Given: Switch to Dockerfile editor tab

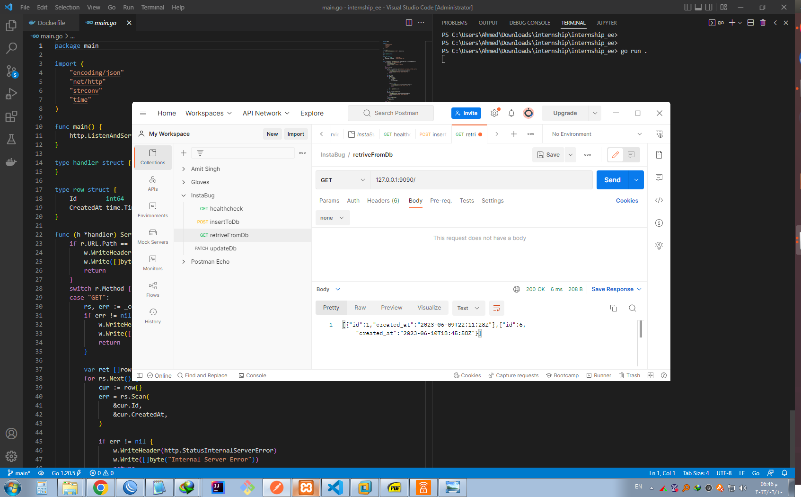Looking at the screenshot, I should pos(51,23).
